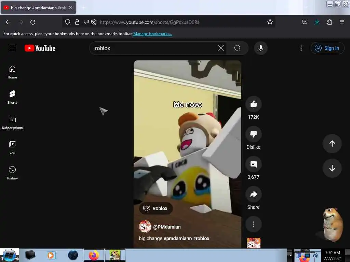
Task: Go back in browser history
Action: pyautogui.click(x=8, y=22)
